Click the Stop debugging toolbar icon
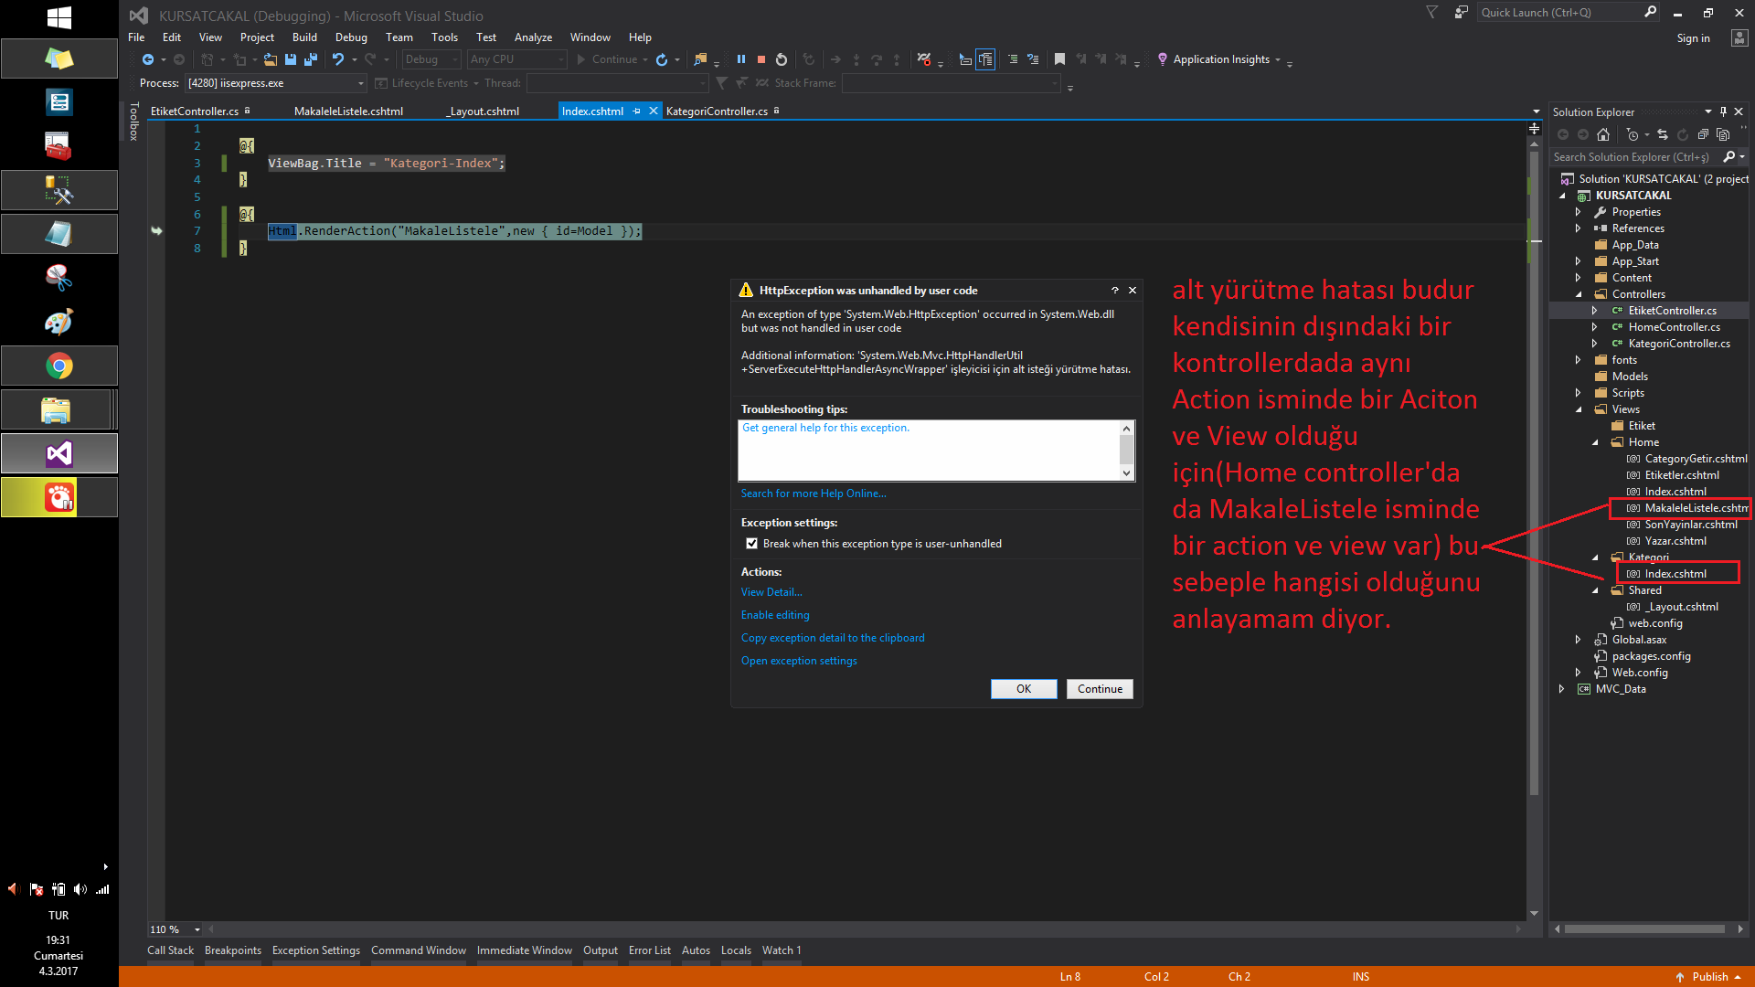The width and height of the screenshot is (1755, 987). (x=761, y=59)
